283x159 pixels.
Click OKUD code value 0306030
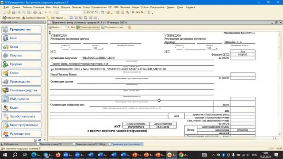tap(243, 54)
